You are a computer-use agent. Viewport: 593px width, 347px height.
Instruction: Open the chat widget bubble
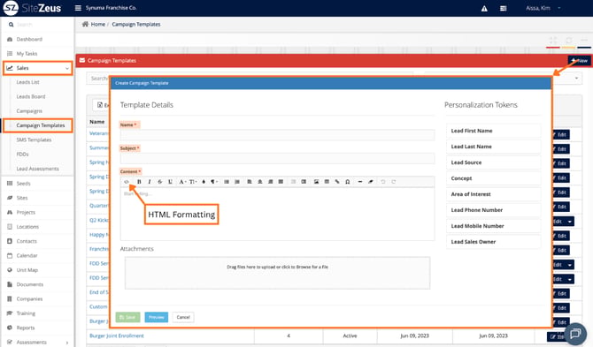click(575, 334)
